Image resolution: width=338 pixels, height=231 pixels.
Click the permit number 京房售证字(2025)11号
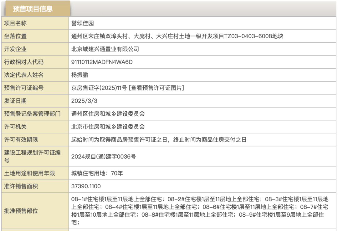point(99,88)
